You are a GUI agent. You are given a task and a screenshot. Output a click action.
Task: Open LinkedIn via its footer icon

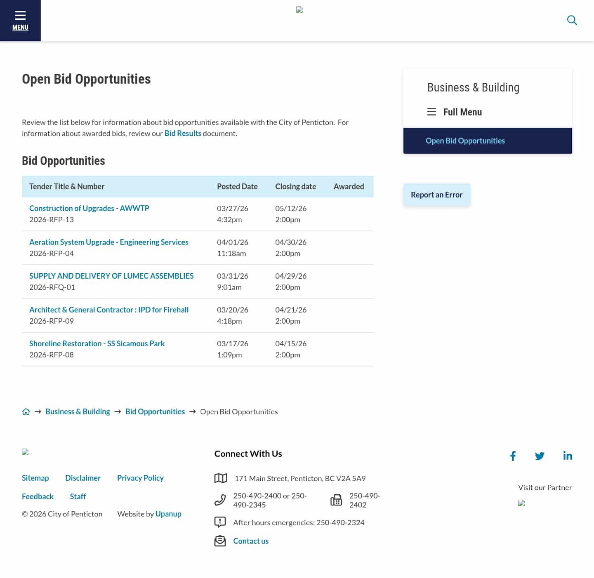[x=568, y=456]
